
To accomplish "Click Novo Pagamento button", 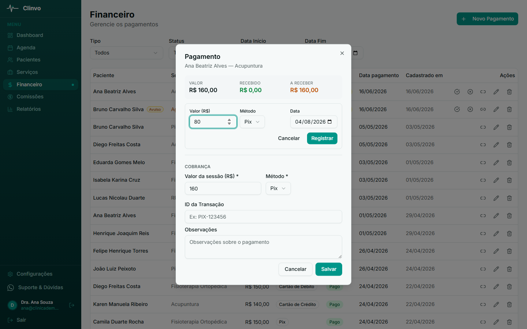I will point(487,19).
